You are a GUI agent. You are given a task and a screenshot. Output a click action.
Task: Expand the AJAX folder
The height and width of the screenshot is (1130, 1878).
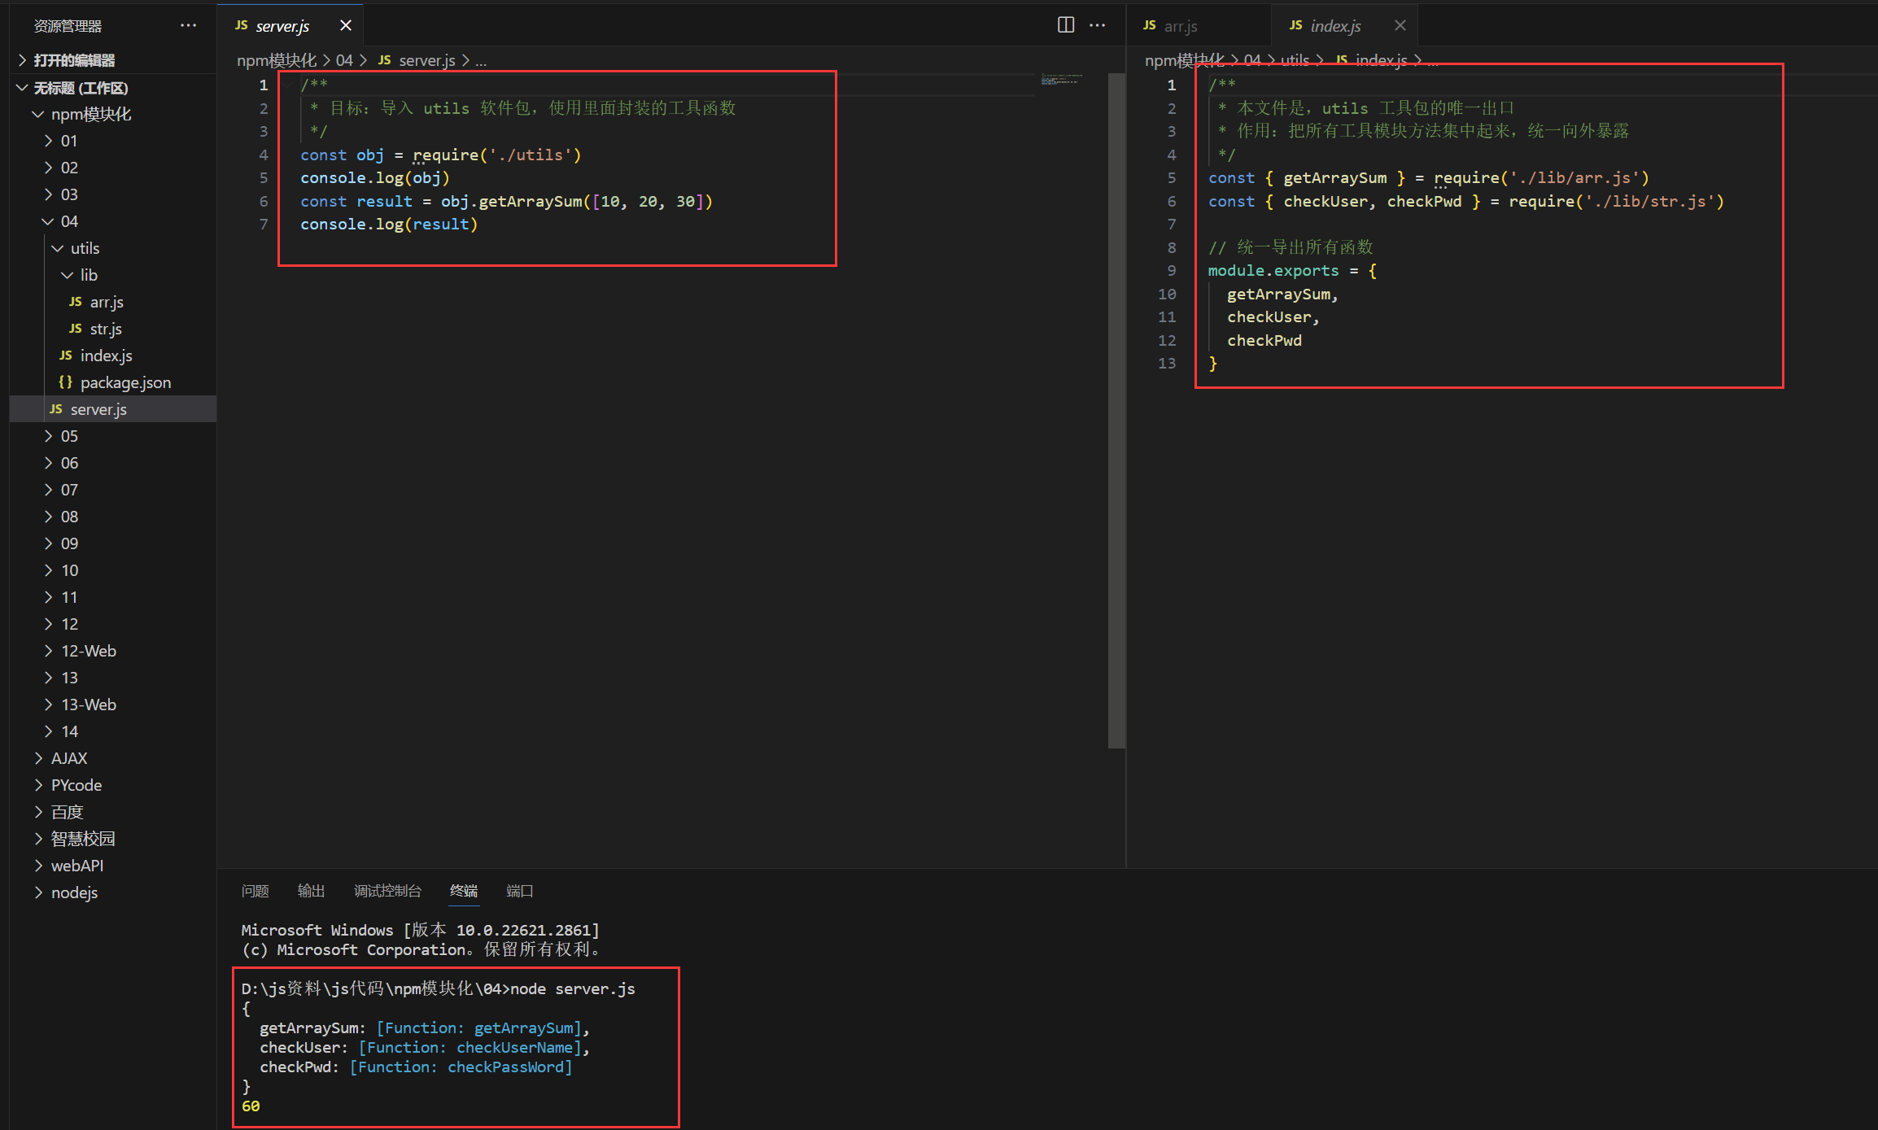[113, 758]
